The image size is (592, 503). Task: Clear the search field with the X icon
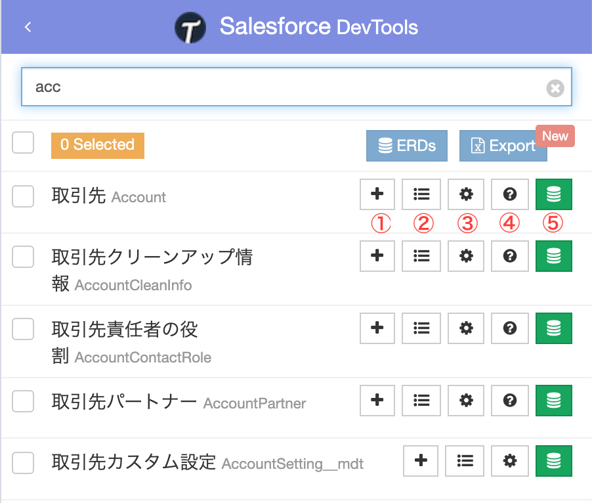[x=555, y=89]
